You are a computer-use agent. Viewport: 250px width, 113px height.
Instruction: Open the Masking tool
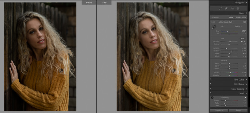coord(238,9)
